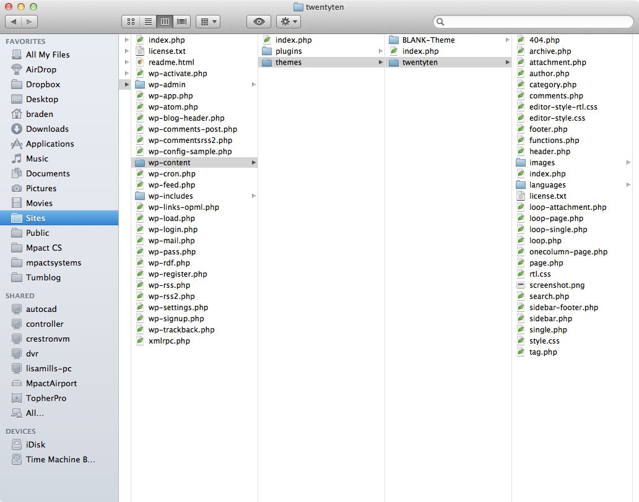Select lisamills-pc shared computer
The height and width of the screenshot is (502, 639).
(59, 369)
